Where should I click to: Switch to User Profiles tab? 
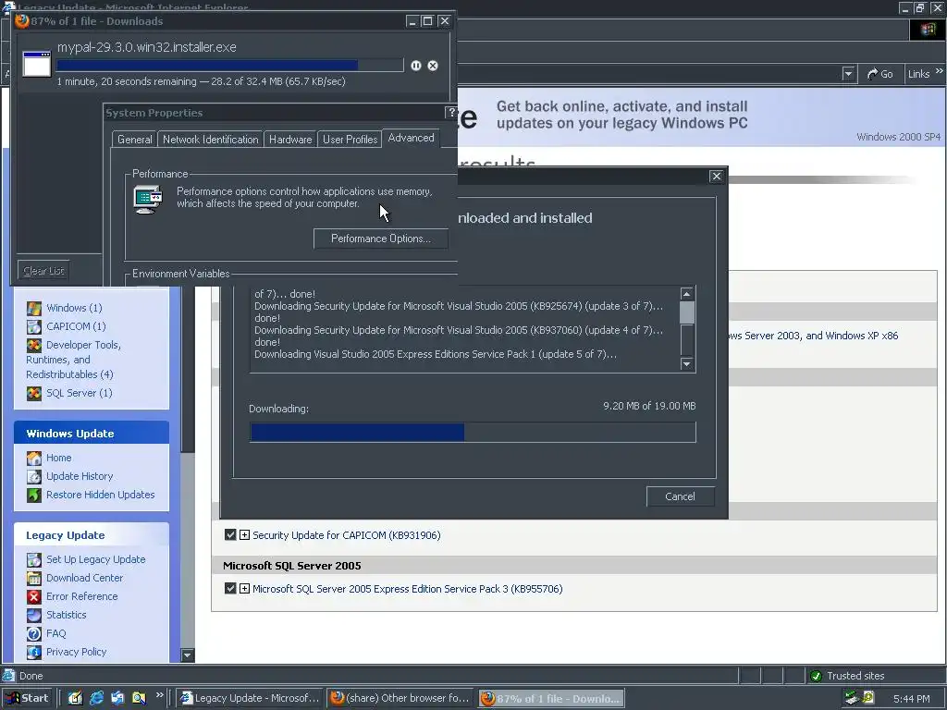350,140
